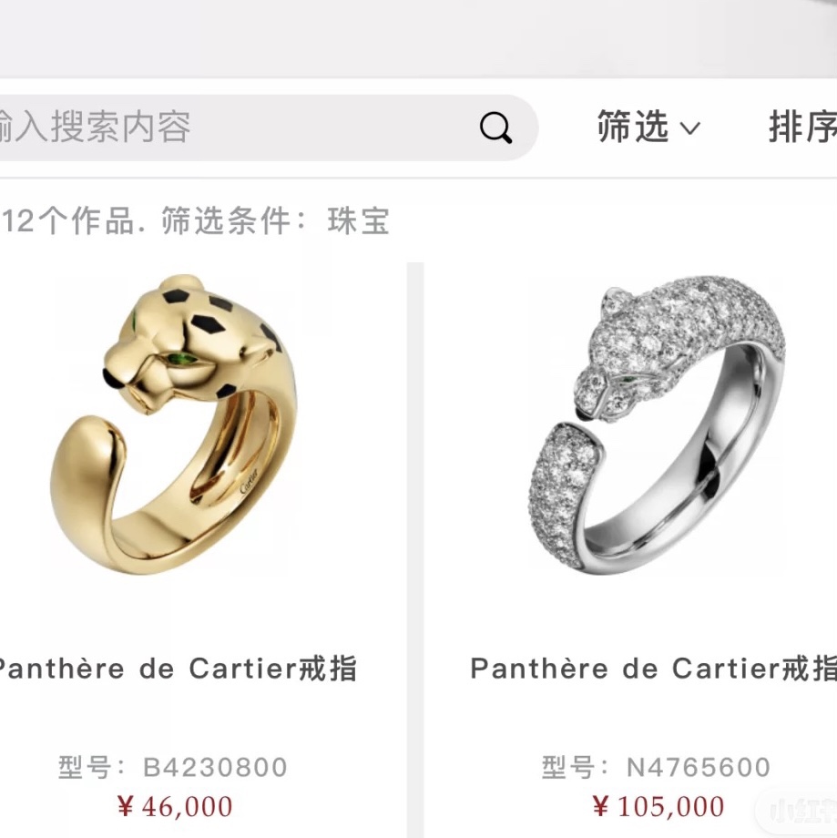Screen dimensions: 837x838
Task: Expand the chevron next to 筛选
Action: tap(689, 128)
